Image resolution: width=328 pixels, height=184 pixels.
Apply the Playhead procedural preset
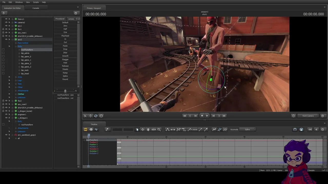click(65, 36)
